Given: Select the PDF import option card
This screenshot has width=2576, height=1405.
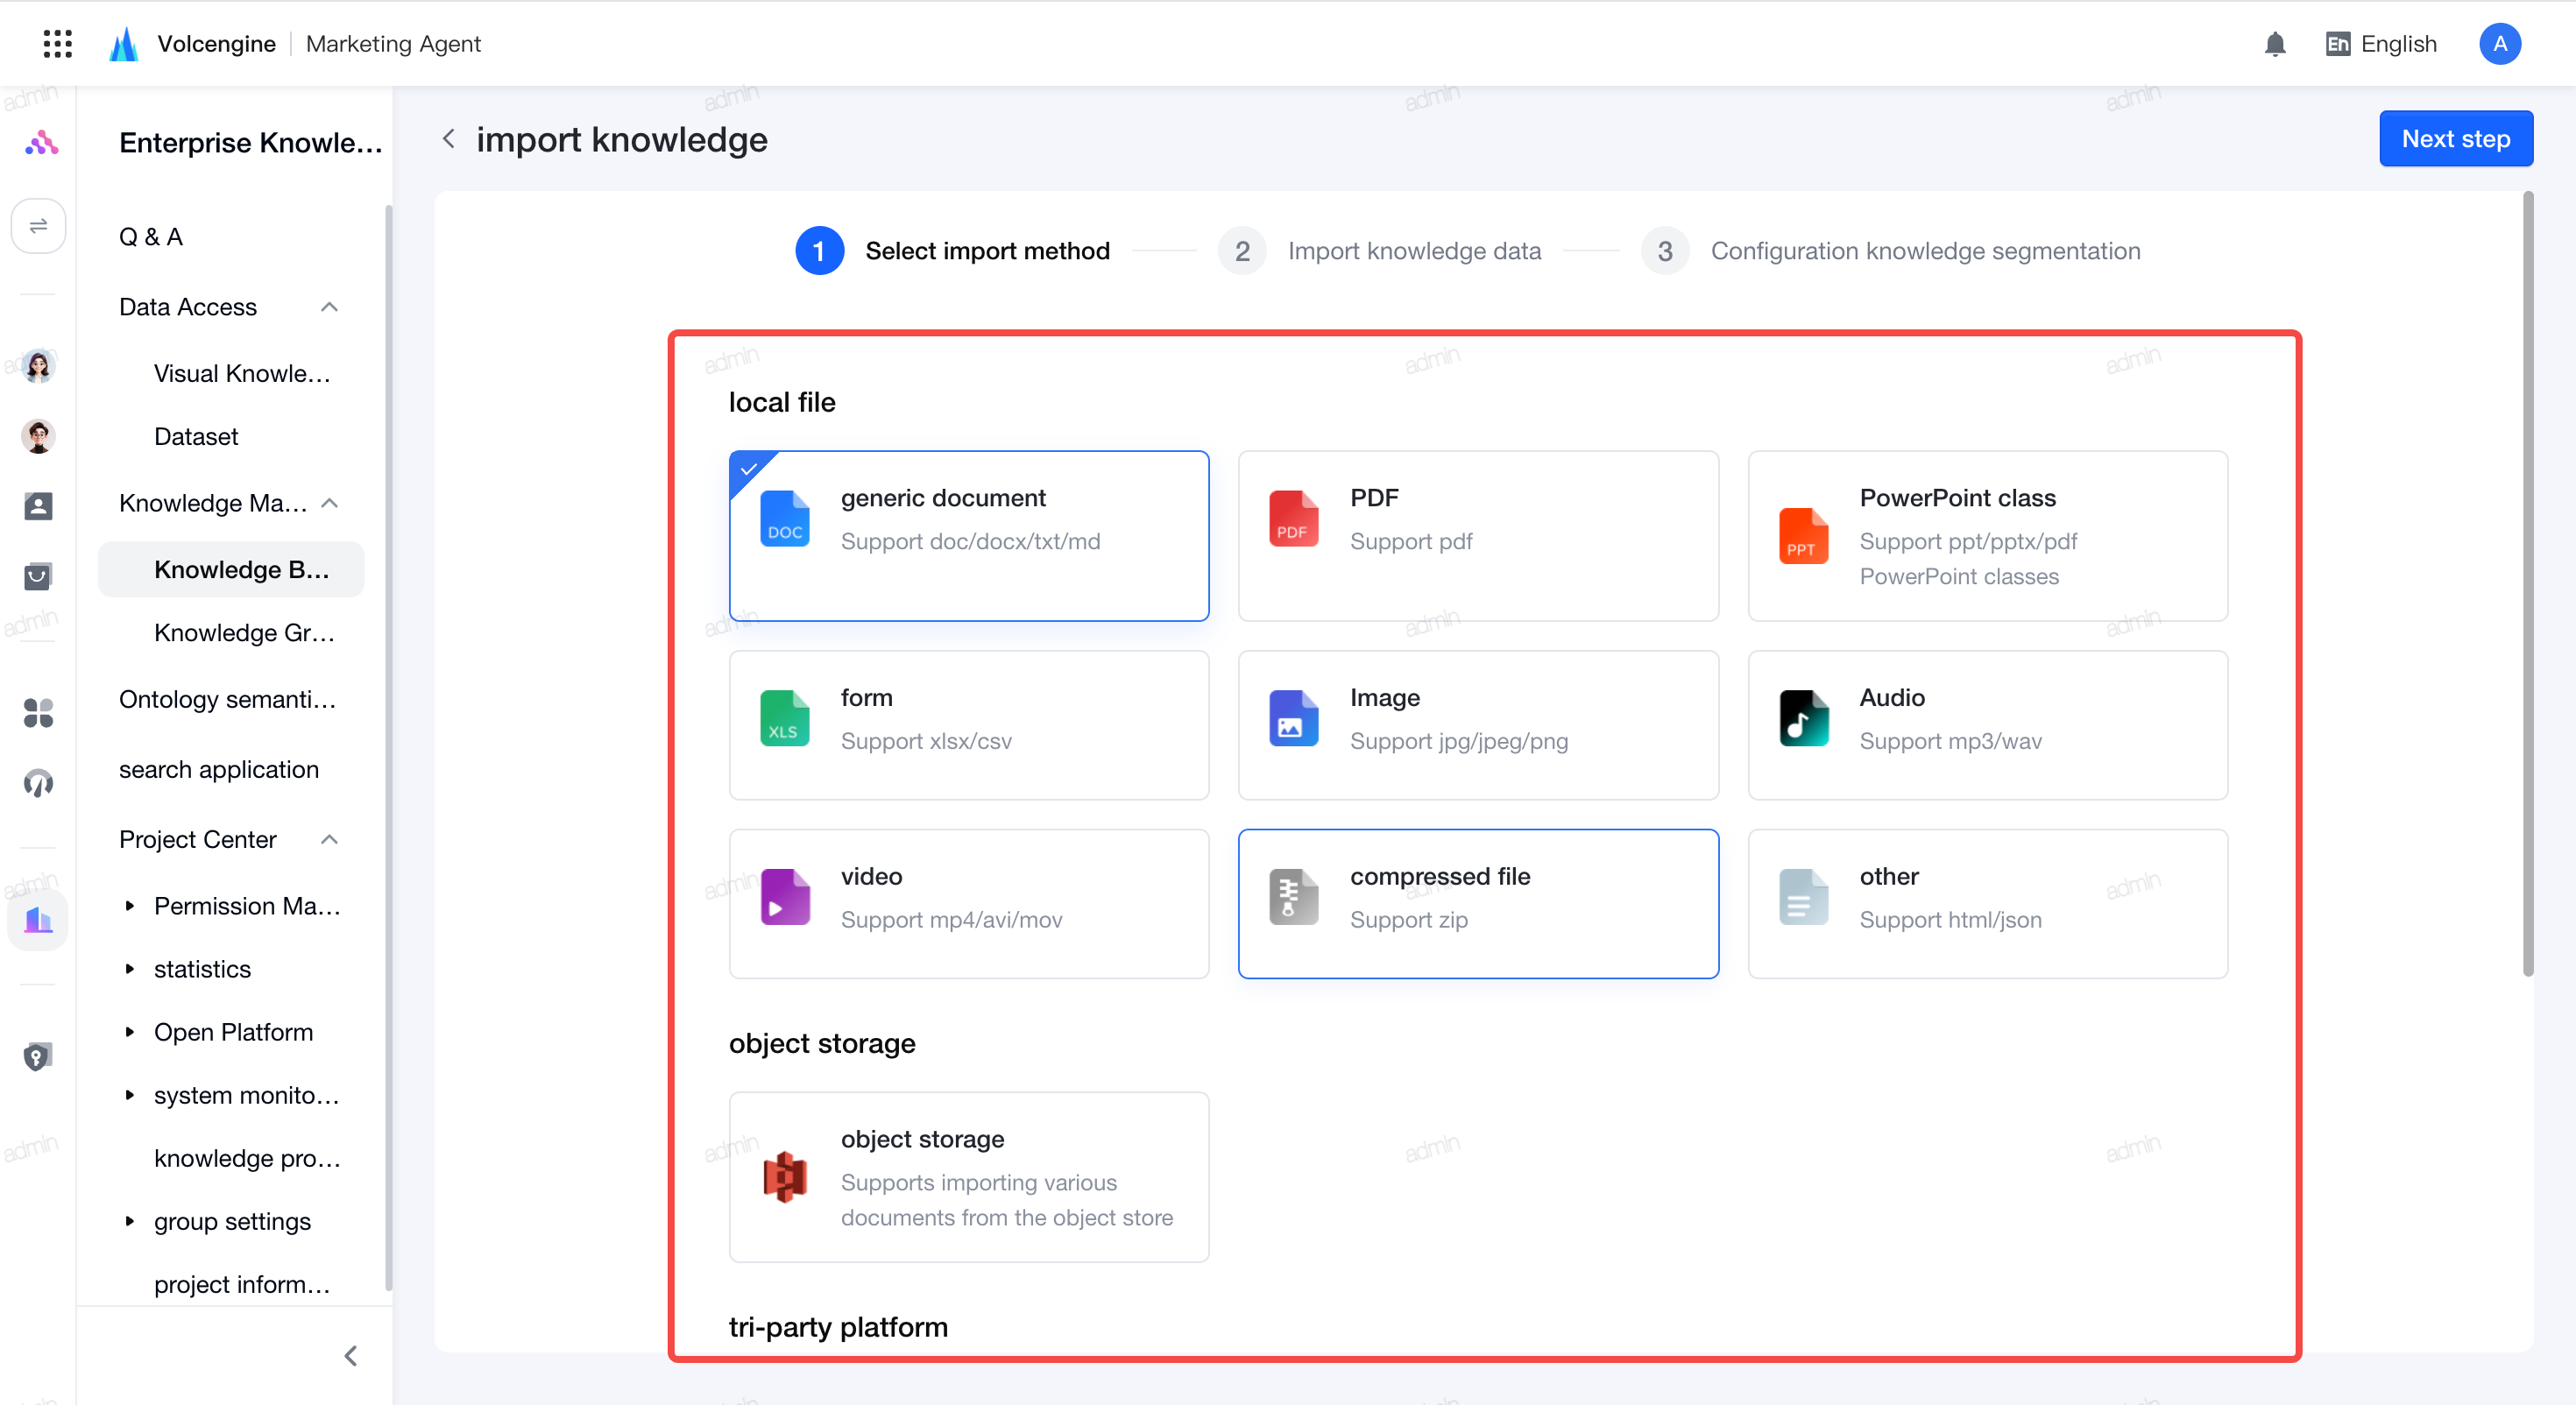Looking at the screenshot, I should coord(1478,535).
